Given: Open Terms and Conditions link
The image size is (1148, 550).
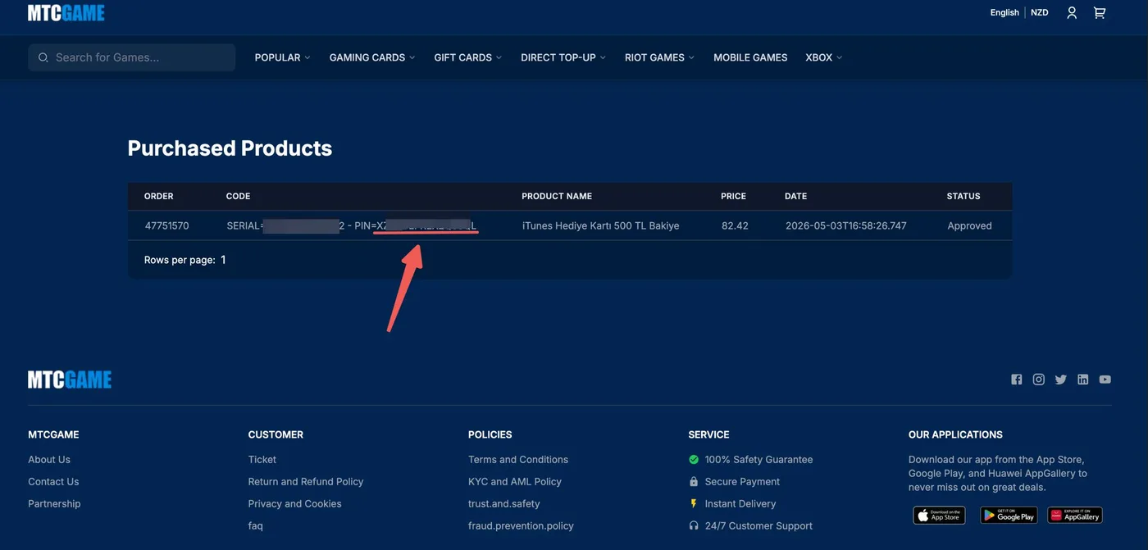Looking at the screenshot, I should click(x=518, y=460).
